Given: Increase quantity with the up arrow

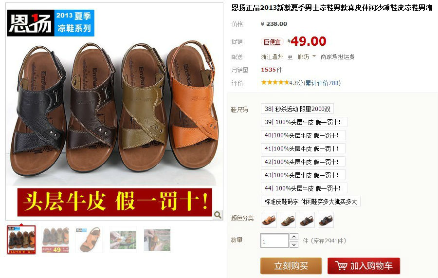Looking at the screenshot, I should (294, 237).
